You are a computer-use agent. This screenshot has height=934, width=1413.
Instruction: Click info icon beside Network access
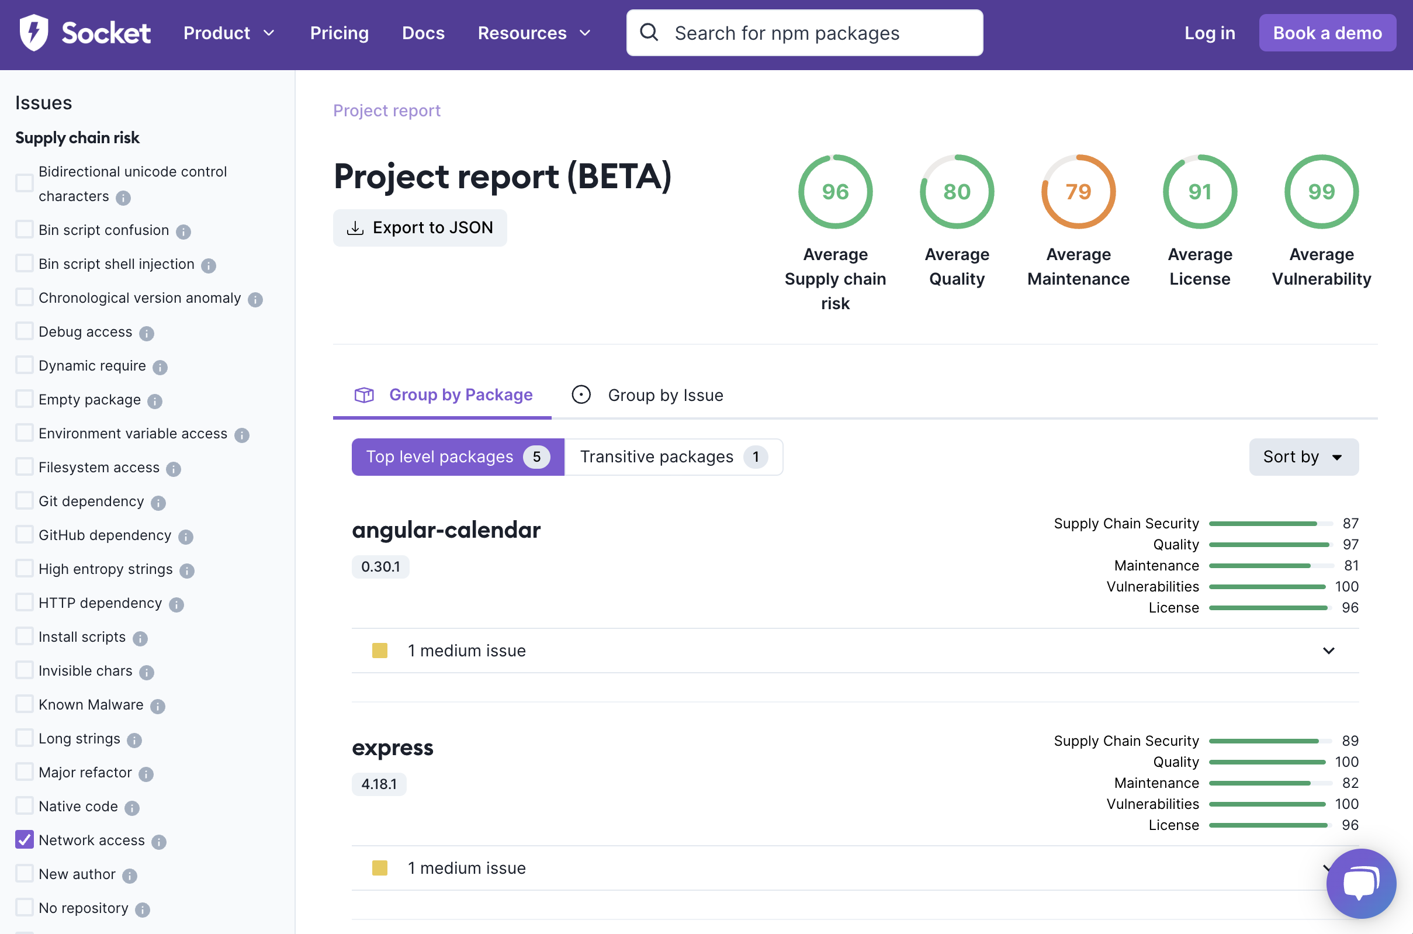tap(159, 842)
